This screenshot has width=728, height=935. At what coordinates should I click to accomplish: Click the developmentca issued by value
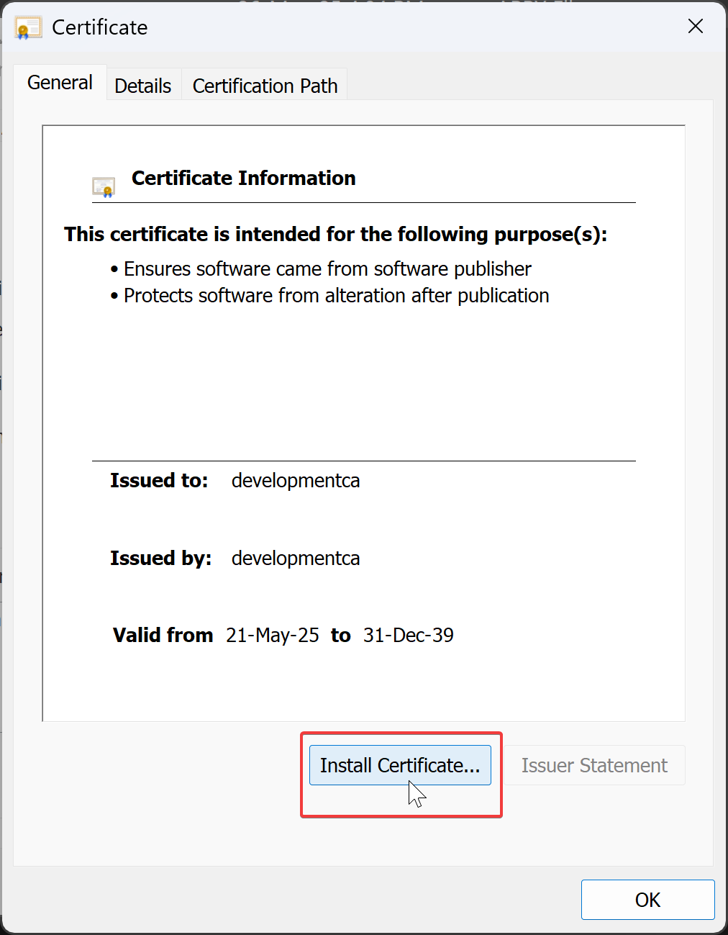point(295,559)
